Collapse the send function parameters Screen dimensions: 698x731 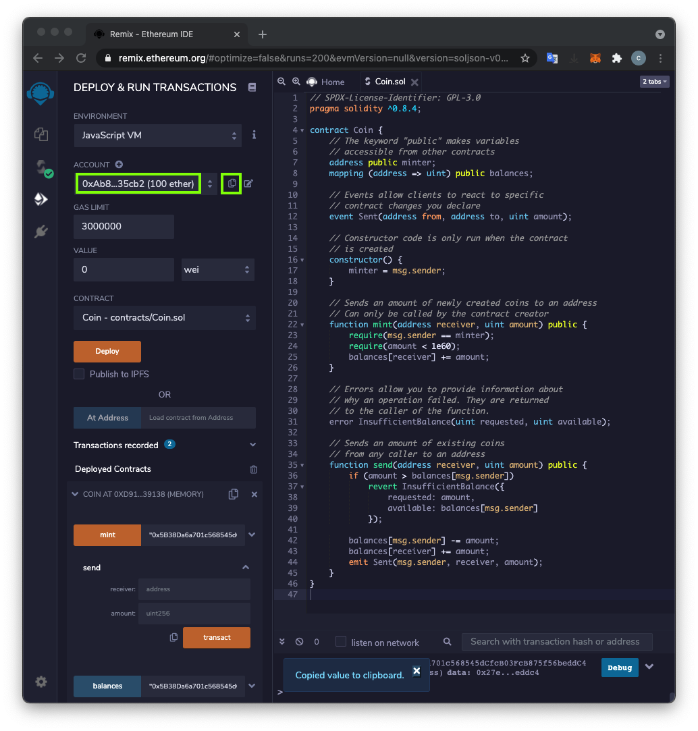point(246,568)
